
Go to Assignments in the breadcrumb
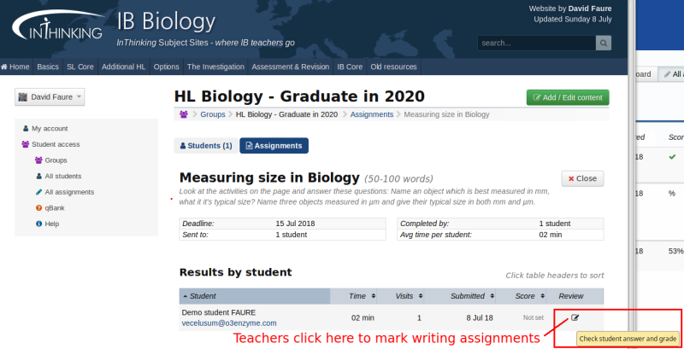pos(371,114)
